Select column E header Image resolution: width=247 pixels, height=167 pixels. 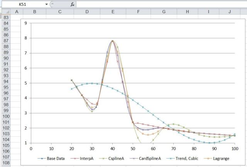(x=113, y=12)
